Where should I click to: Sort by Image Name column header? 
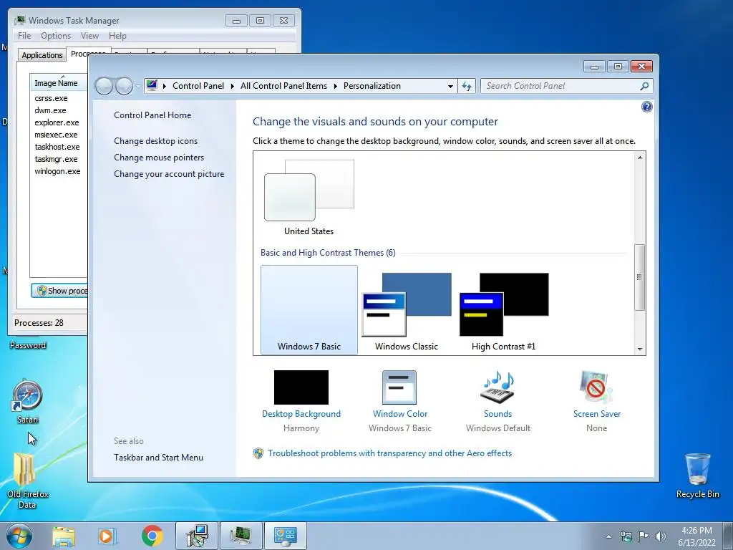pos(58,83)
